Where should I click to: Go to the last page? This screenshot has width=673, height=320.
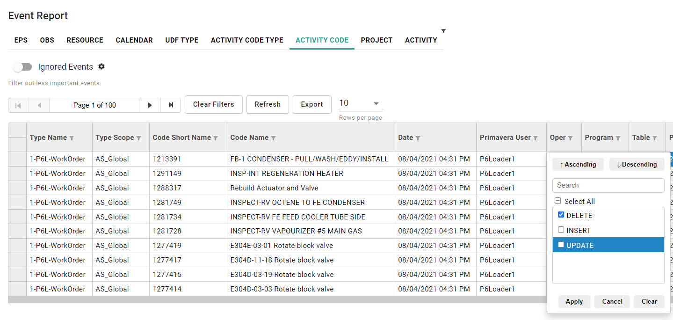pyautogui.click(x=171, y=105)
